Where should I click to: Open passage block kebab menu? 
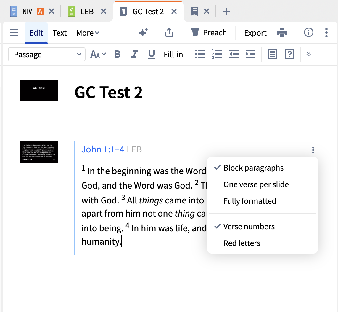313,150
